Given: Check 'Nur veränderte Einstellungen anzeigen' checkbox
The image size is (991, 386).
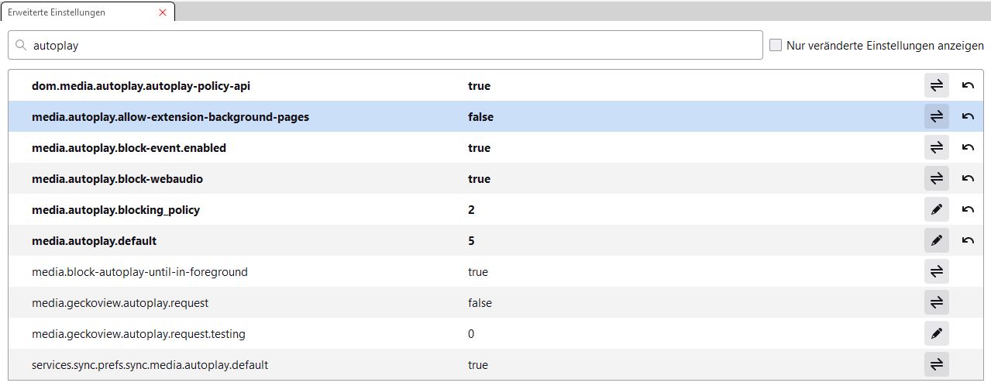Looking at the screenshot, I should click(776, 46).
